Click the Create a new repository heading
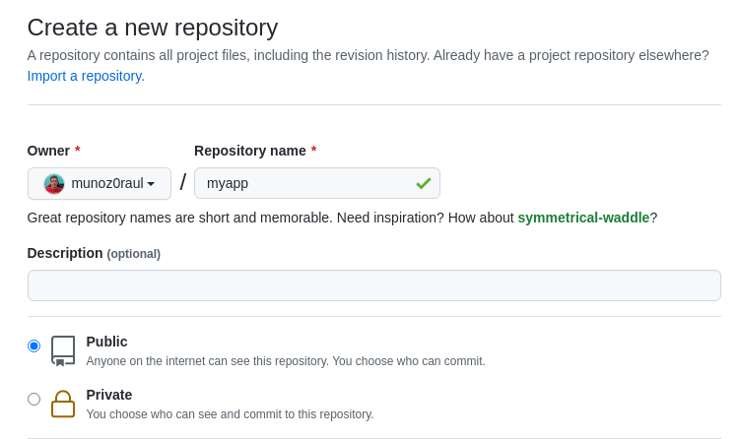This screenshot has height=439, width=738. pos(153,28)
